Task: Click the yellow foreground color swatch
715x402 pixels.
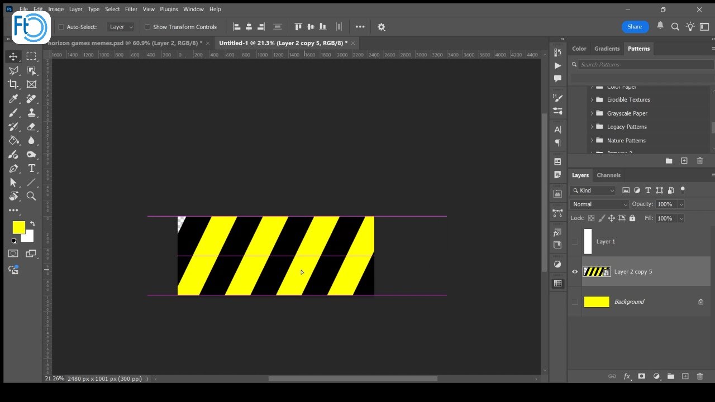Action: pyautogui.click(x=18, y=227)
